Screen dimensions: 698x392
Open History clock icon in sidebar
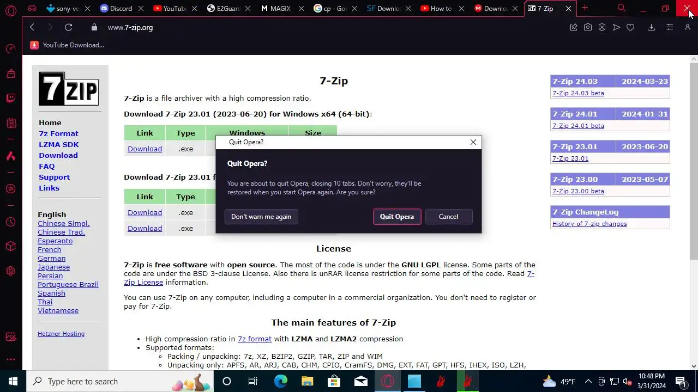[x=11, y=222]
